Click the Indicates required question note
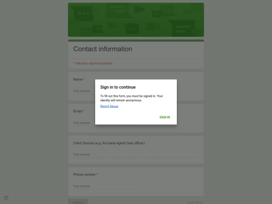 coord(93,63)
